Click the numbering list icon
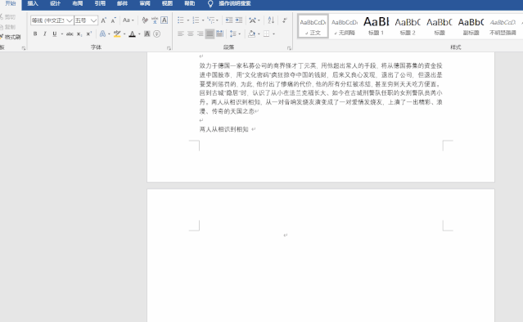The height and width of the screenshot is (322, 523). tap(196, 20)
